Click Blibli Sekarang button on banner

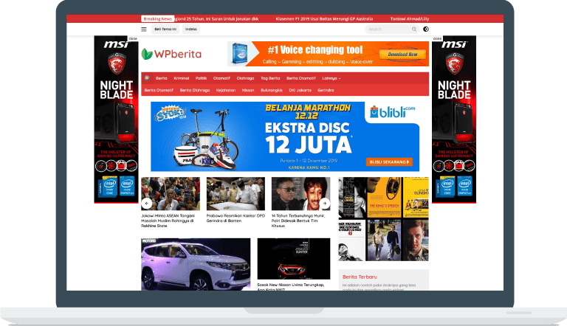click(x=389, y=162)
